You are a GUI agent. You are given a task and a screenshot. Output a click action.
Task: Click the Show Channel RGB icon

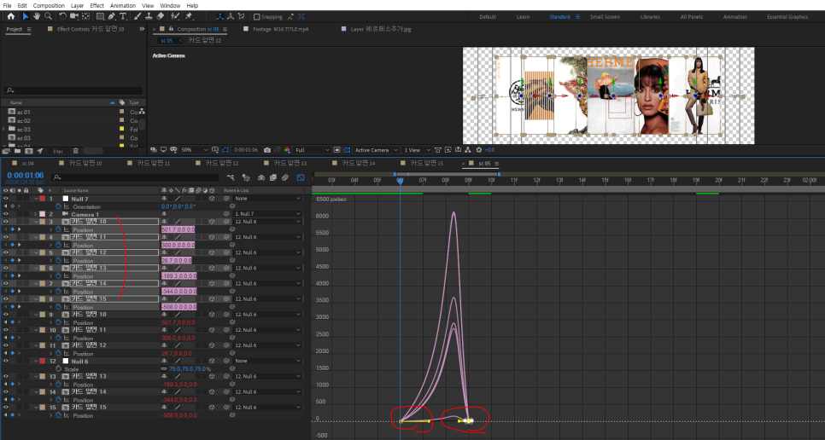tap(287, 149)
